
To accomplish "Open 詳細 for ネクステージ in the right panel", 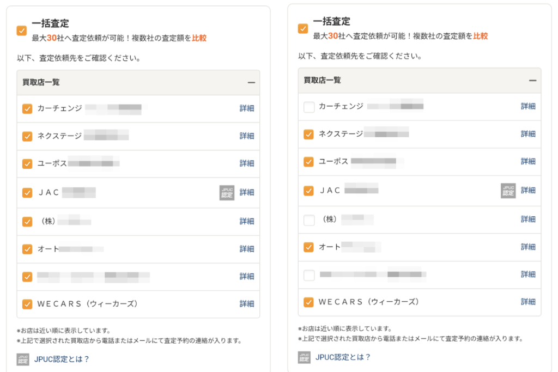I will 528,134.
